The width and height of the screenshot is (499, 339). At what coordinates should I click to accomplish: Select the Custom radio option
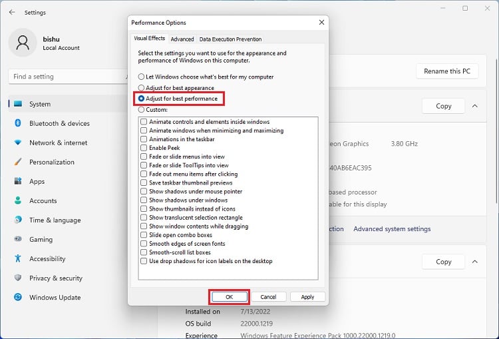(x=141, y=110)
